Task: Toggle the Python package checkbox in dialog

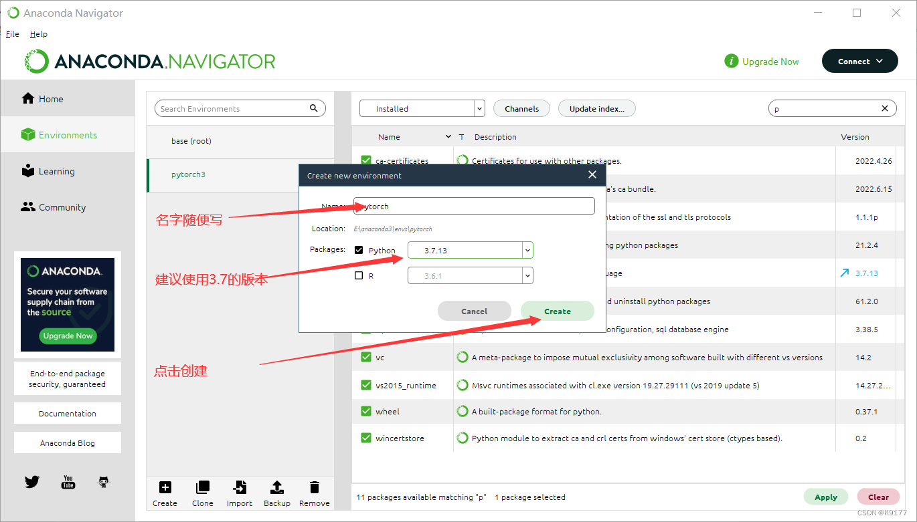Action: point(359,250)
